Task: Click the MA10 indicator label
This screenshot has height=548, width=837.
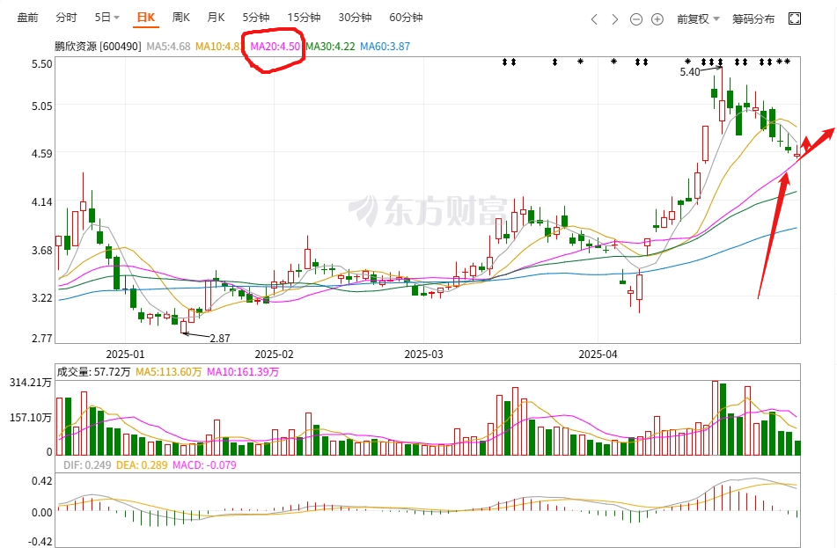Action: click(217, 47)
